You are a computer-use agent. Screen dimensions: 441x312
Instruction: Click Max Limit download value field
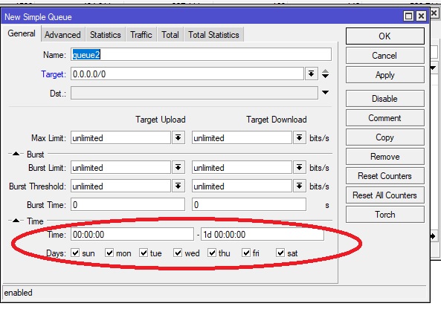click(x=242, y=137)
